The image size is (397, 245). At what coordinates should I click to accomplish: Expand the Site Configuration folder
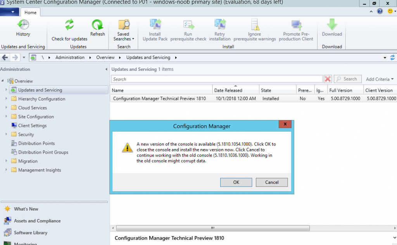pos(6,116)
